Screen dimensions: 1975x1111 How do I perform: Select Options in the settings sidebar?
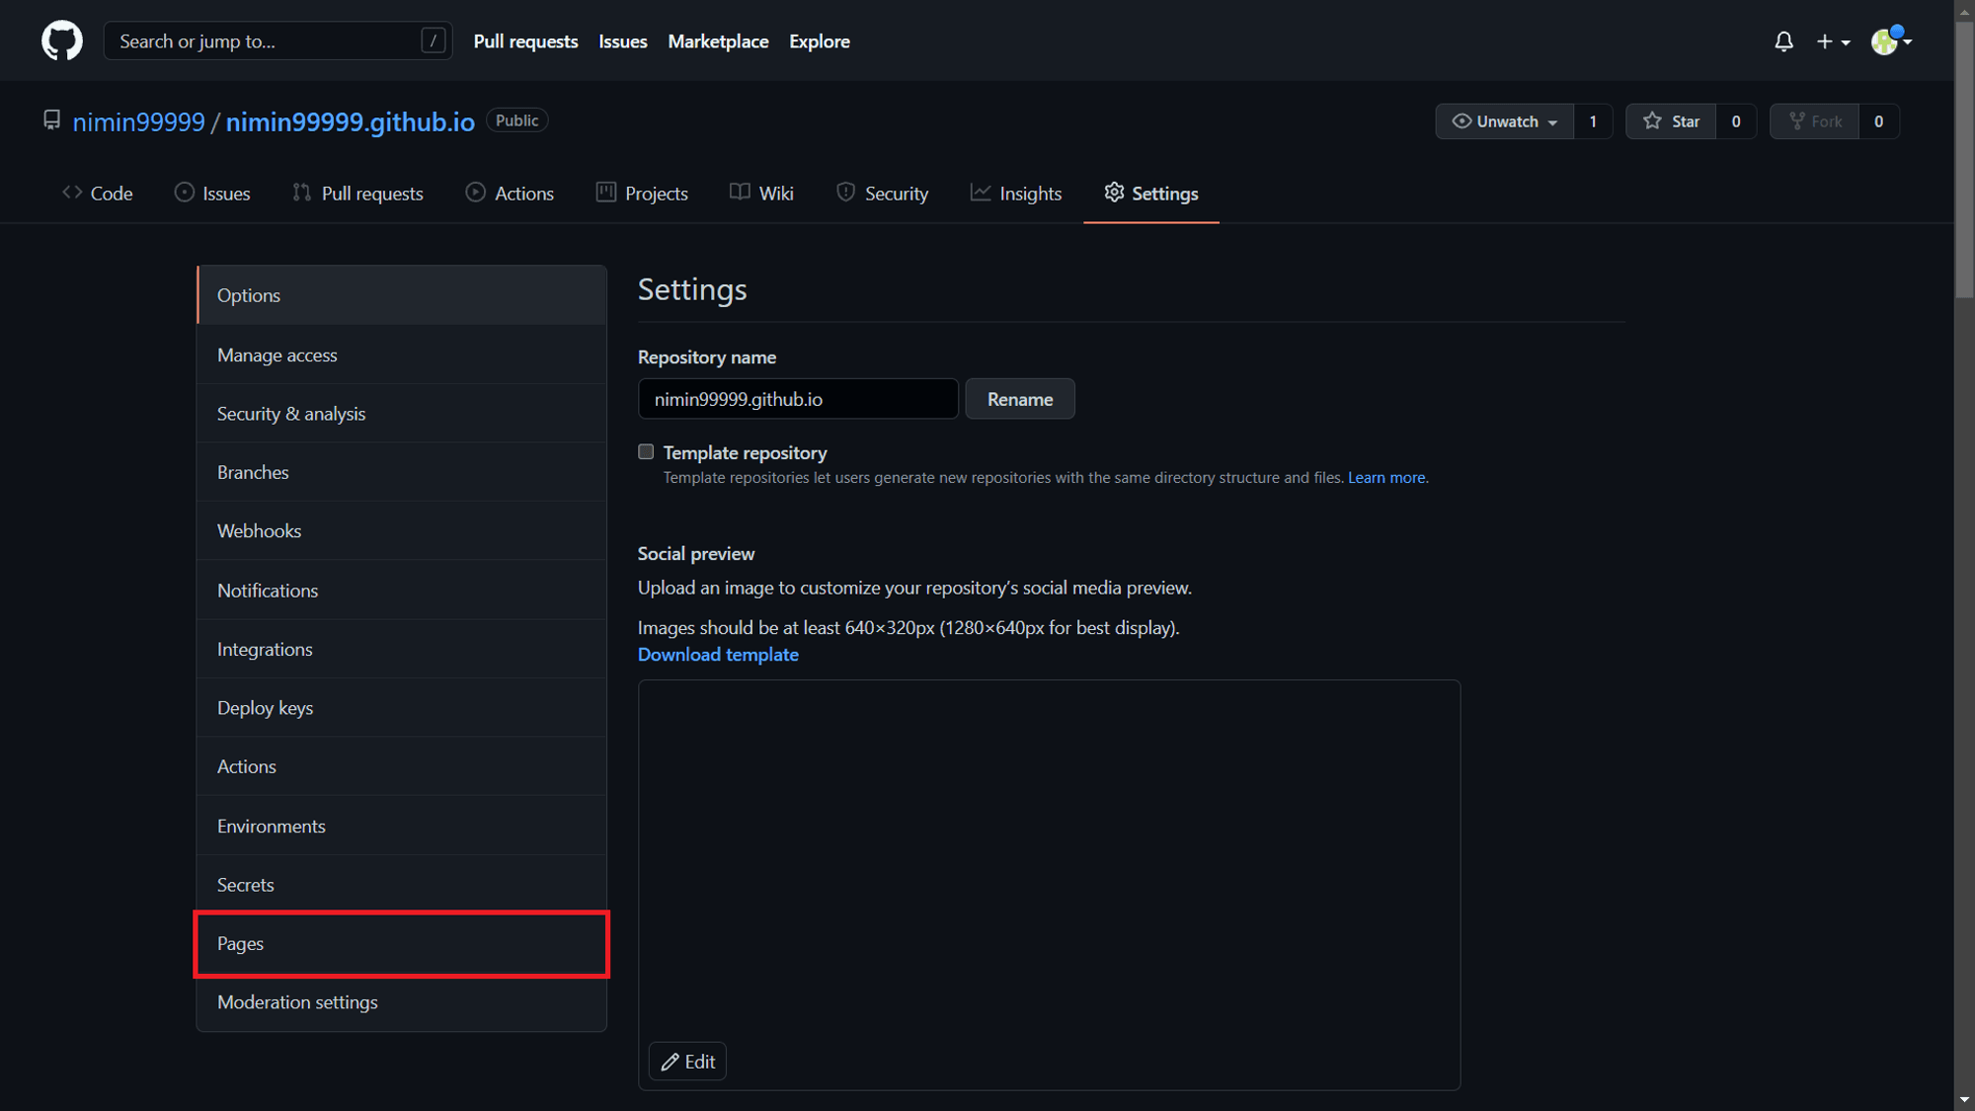pyautogui.click(x=401, y=295)
